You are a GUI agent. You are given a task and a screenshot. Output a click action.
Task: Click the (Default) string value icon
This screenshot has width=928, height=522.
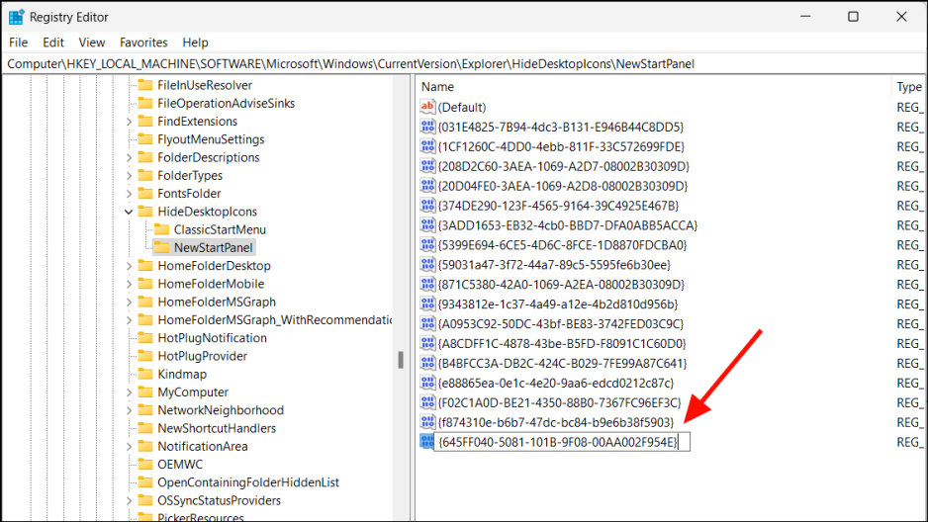pyautogui.click(x=427, y=107)
